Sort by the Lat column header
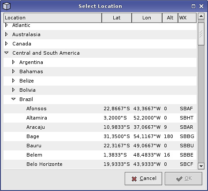This screenshot has width=208, height=191. tap(117, 18)
